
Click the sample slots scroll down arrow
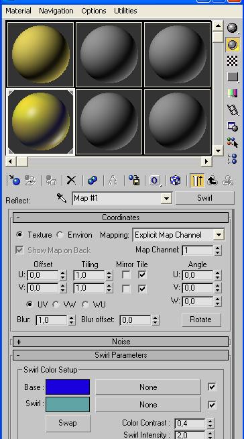point(218,150)
